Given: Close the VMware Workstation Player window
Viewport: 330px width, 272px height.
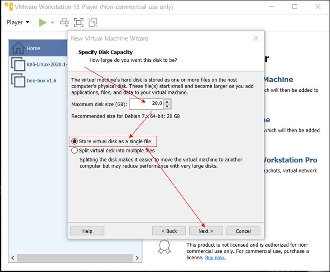Looking at the screenshot, I should (x=318, y=7).
